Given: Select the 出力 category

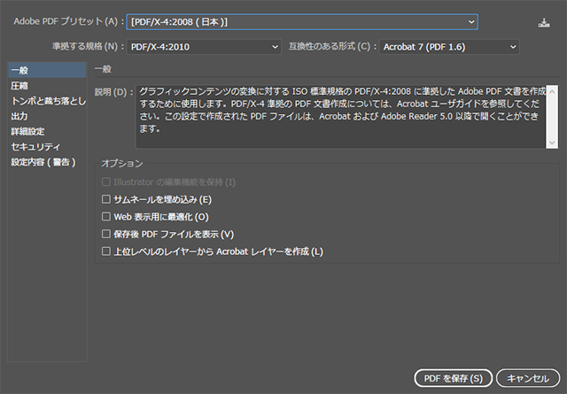Looking at the screenshot, I should tap(47, 116).
